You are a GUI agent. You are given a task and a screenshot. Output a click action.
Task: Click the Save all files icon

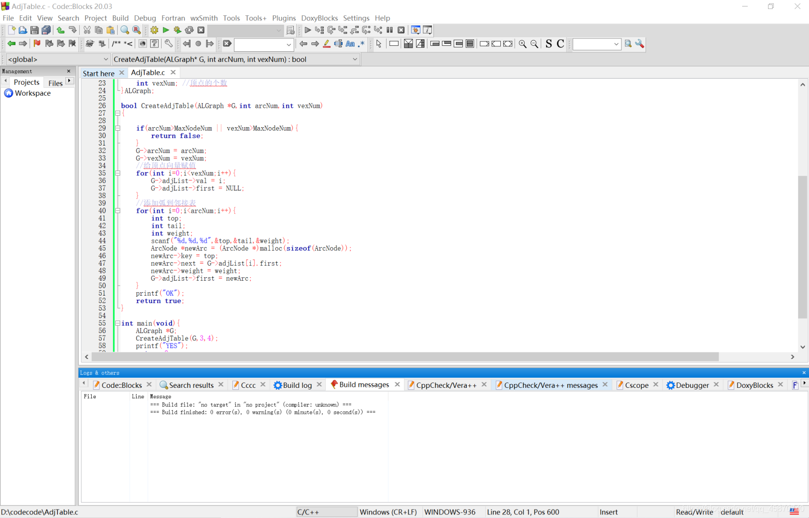(46, 30)
